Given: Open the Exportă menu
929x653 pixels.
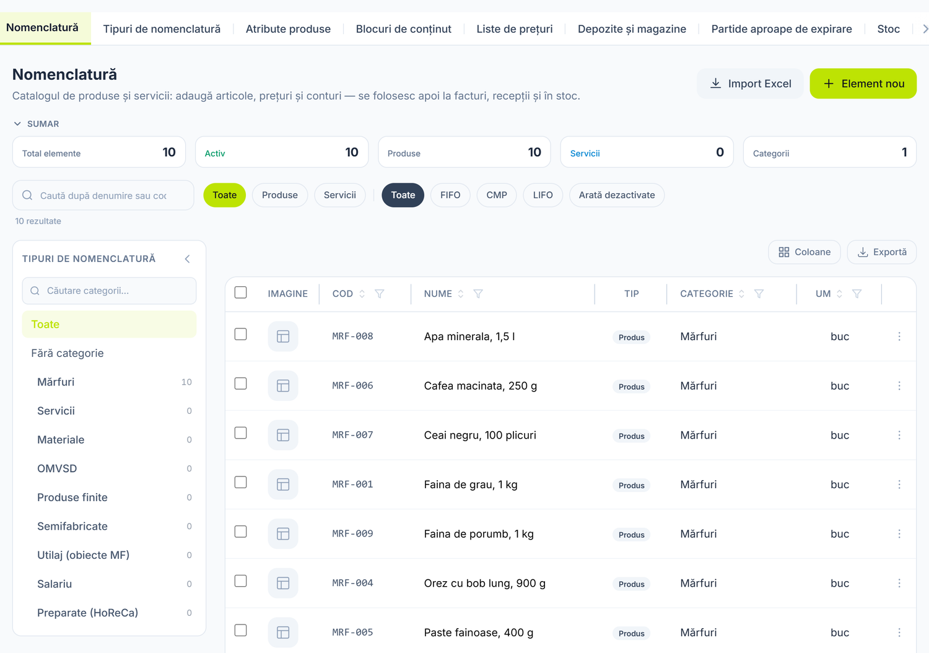Looking at the screenshot, I should click(x=882, y=252).
